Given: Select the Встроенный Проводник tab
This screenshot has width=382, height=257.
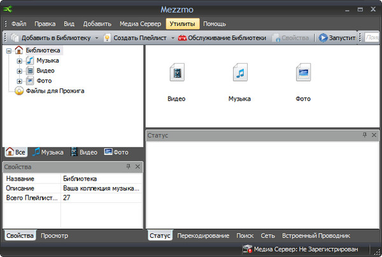Looking at the screenshot, I should point(318,235).
